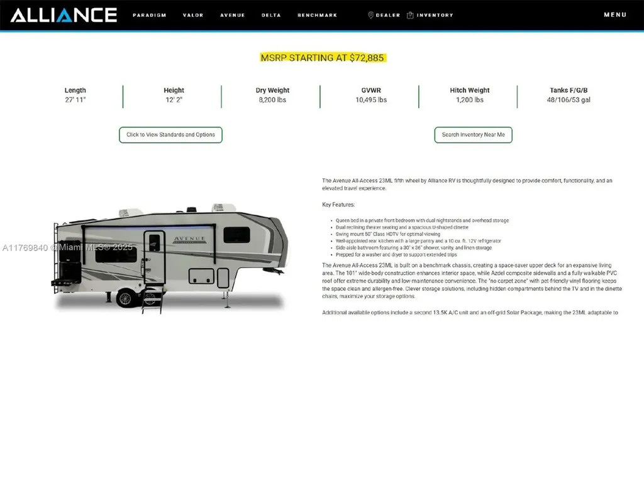Viewport: 644px width, 496px height.
Task: Expand the MENU in the header
Action: (615, 15)
